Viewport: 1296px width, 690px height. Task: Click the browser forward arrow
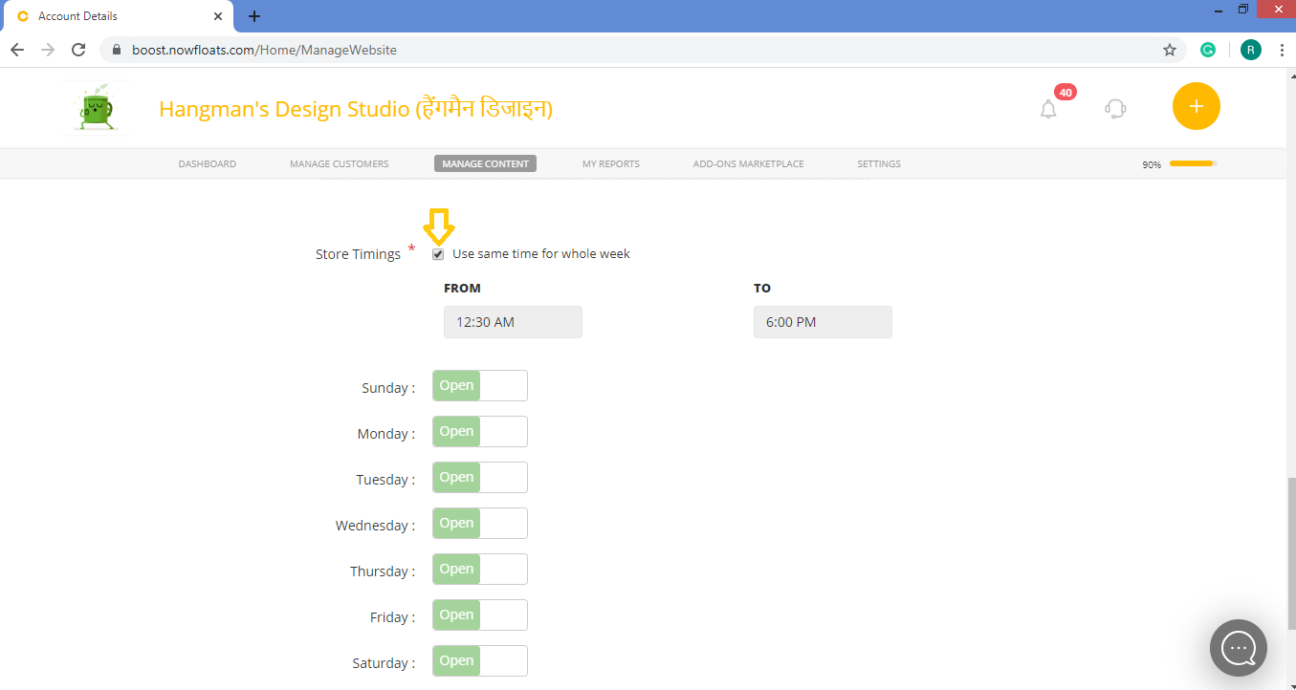click(48, 50)
